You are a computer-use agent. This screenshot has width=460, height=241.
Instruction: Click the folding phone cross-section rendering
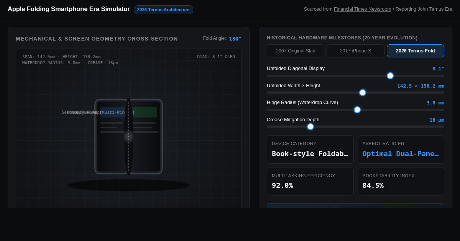click(128, 137)
